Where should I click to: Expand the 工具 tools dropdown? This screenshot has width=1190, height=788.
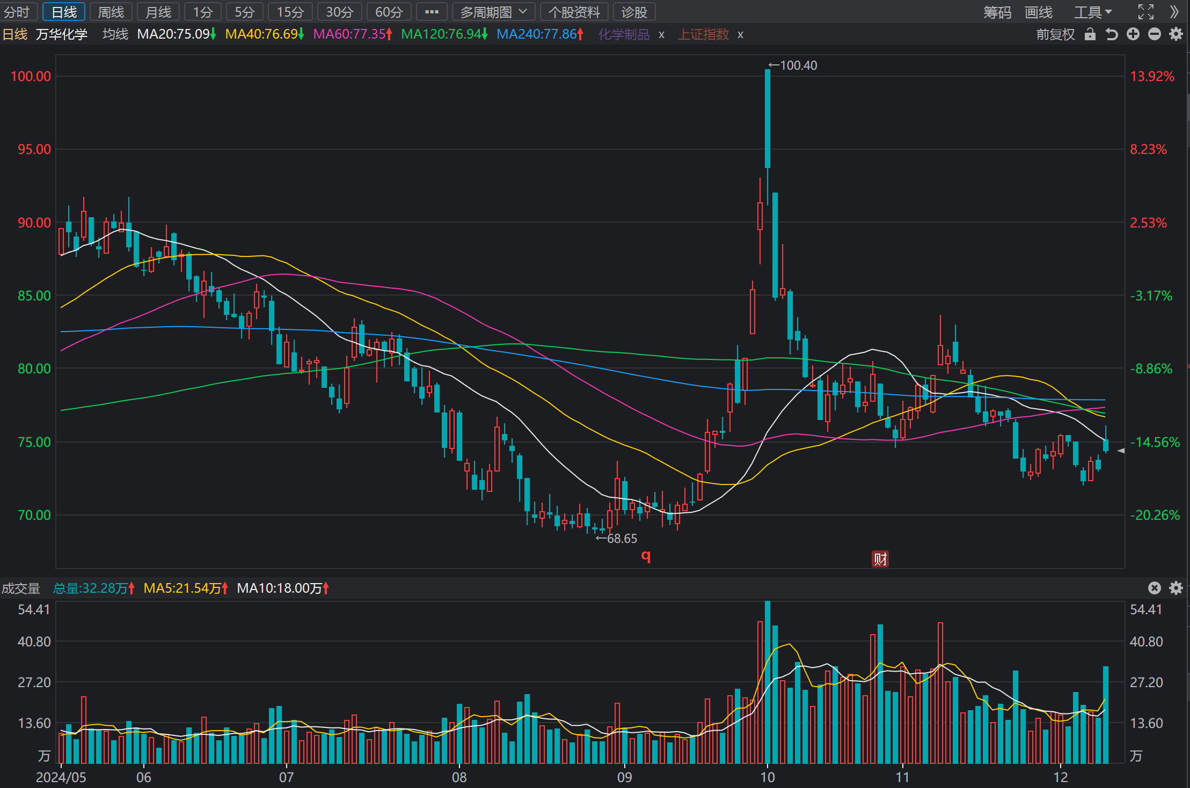point(1093,12)
